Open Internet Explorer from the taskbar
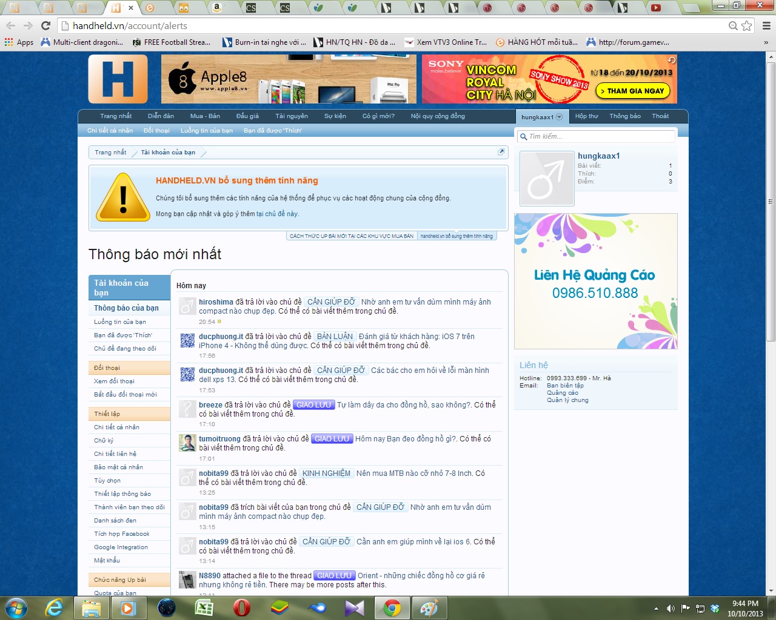Viewport: 776px width, 620px height. pos(54,607)
